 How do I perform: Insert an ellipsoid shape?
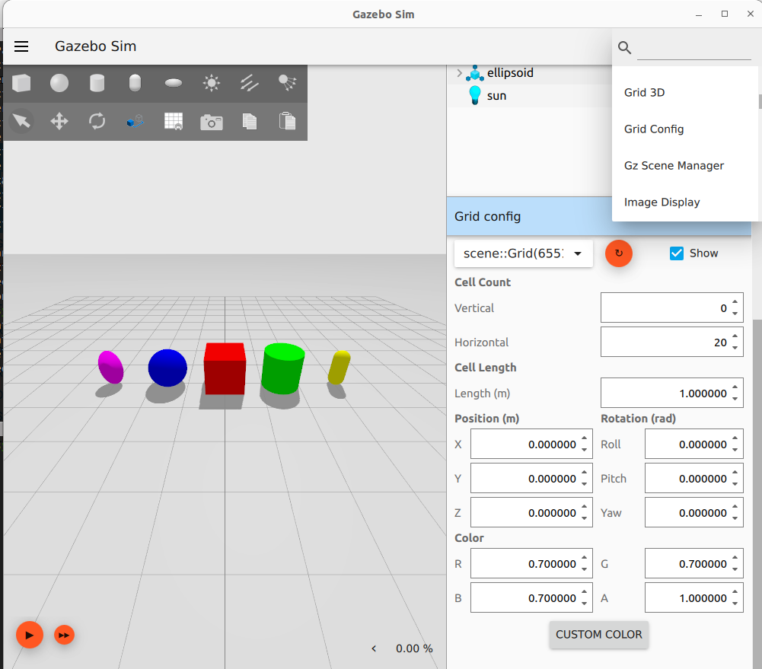(174, 83)
